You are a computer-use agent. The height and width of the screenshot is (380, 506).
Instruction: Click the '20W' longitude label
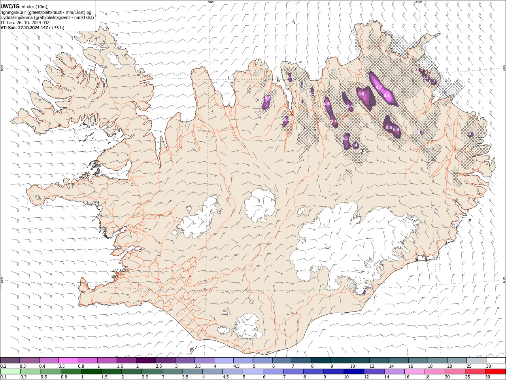tap(210, 2)
